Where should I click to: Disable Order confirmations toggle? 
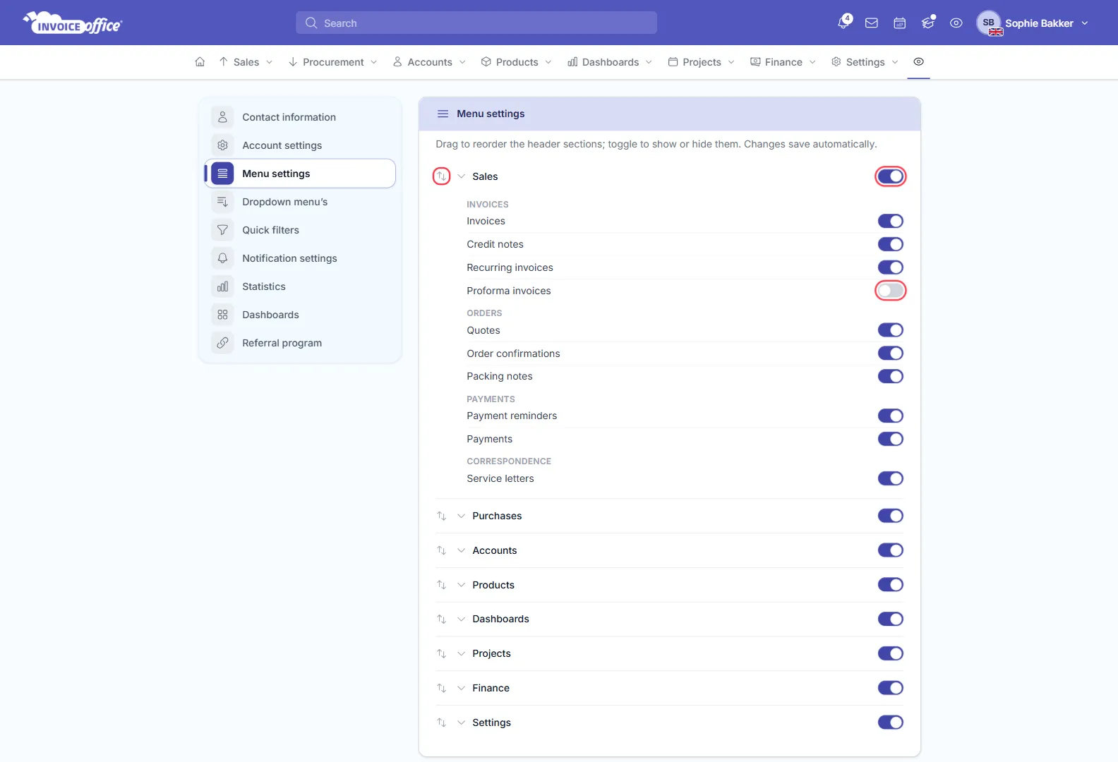(890, 353)
